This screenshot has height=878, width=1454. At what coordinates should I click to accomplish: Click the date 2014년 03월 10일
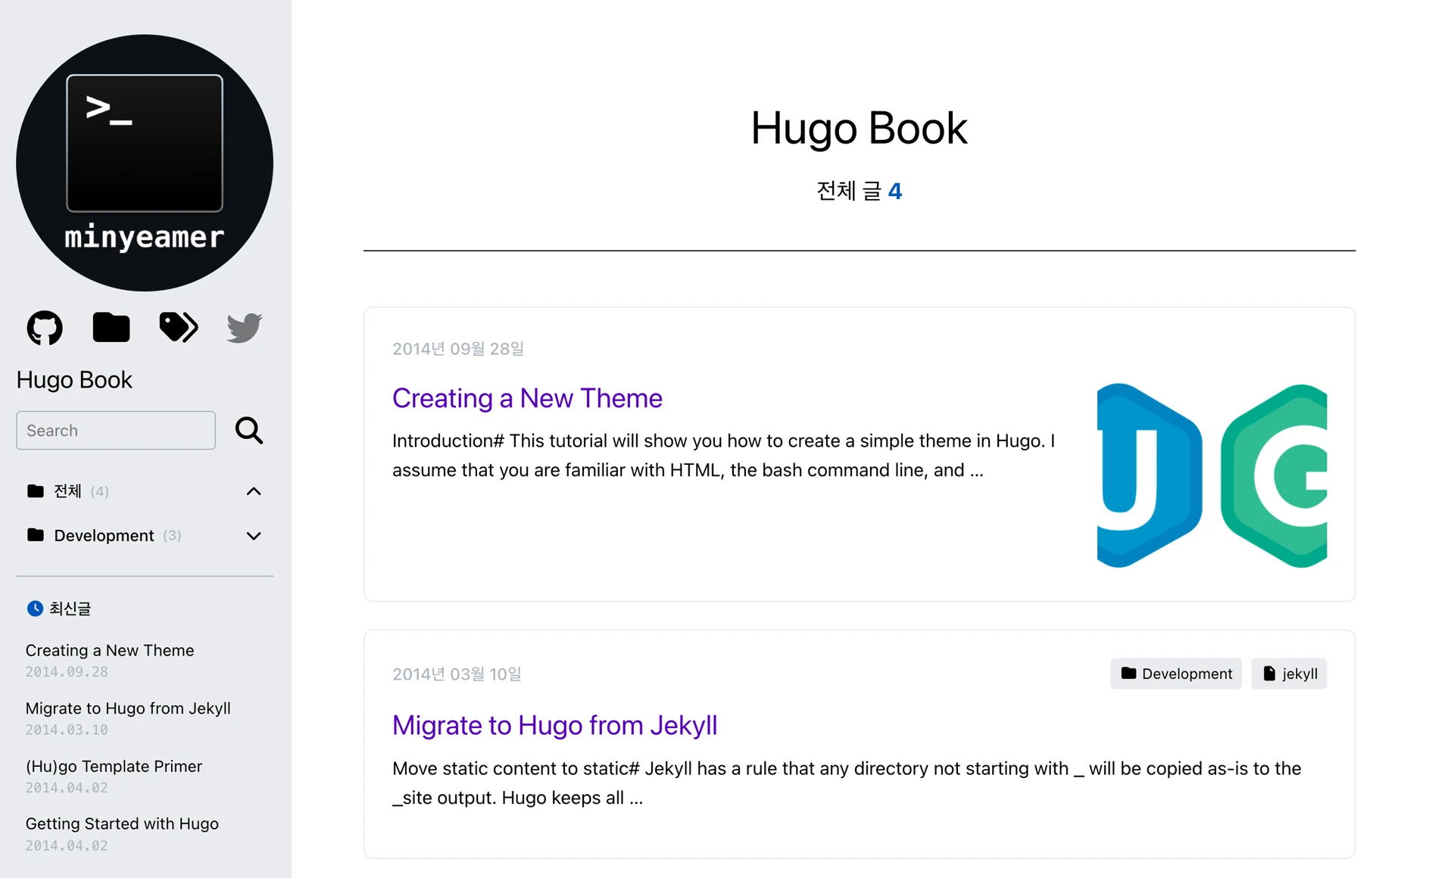point(457,674)
